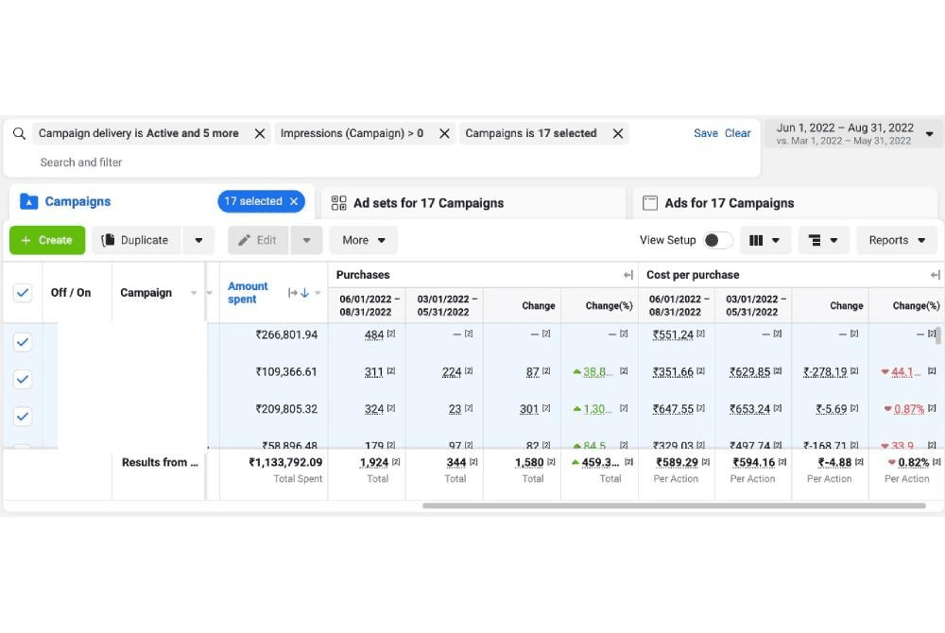Viewport: 945px width, 633px height.
Task: Collapse the Purchases column group
Action: click(628, 275)
